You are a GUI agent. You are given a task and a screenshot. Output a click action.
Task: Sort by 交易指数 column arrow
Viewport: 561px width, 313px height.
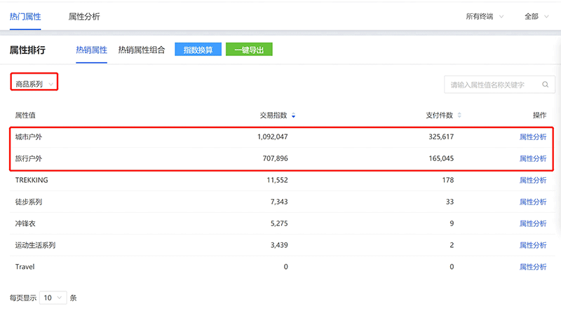coord(293,116)
